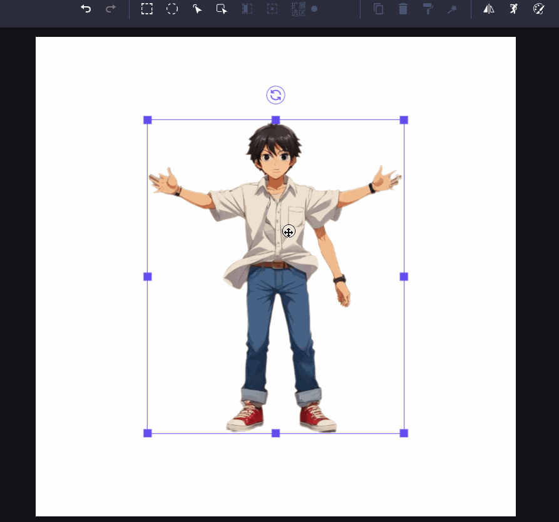Click the top-left corner resize handle
The height and width of the screenshot is (522, 559).
pyautogui.click(x=148, y=120)
